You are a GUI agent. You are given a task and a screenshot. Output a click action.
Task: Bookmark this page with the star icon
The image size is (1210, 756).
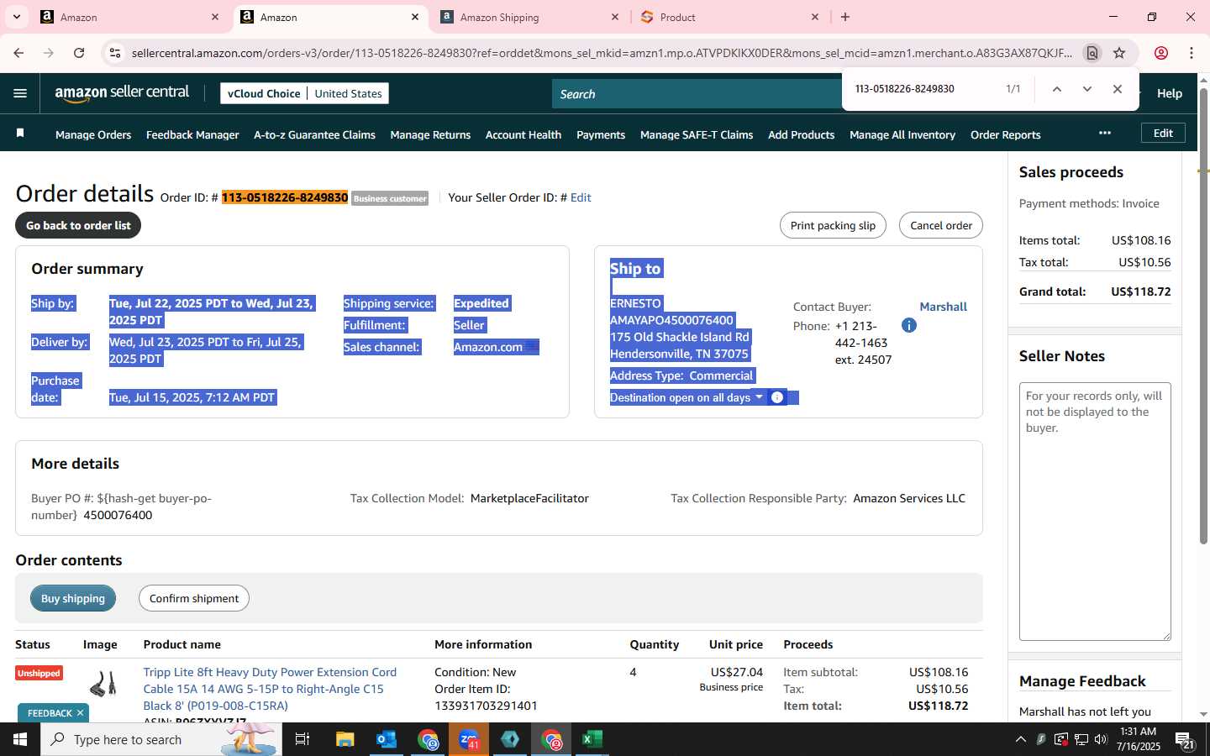(x=1119, y=53)
